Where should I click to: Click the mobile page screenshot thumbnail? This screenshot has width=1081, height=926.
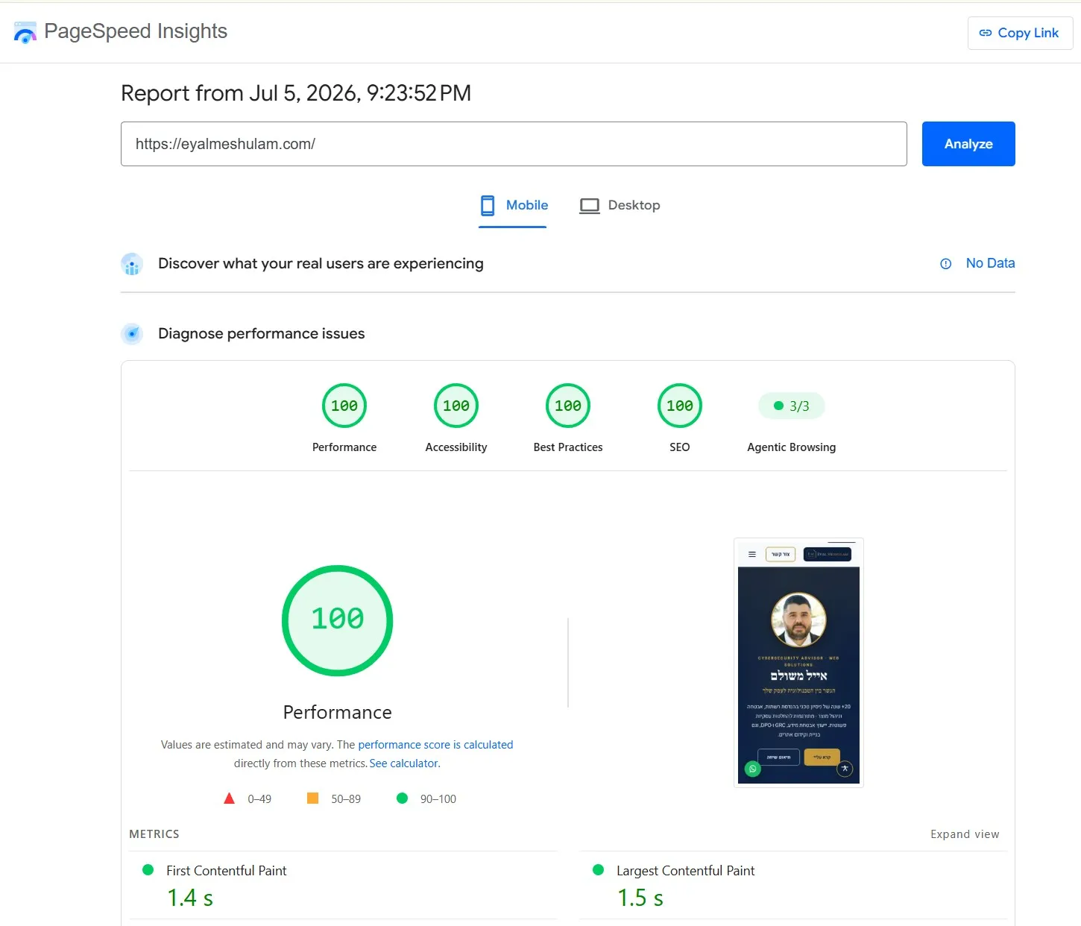[x=798, y=662]
